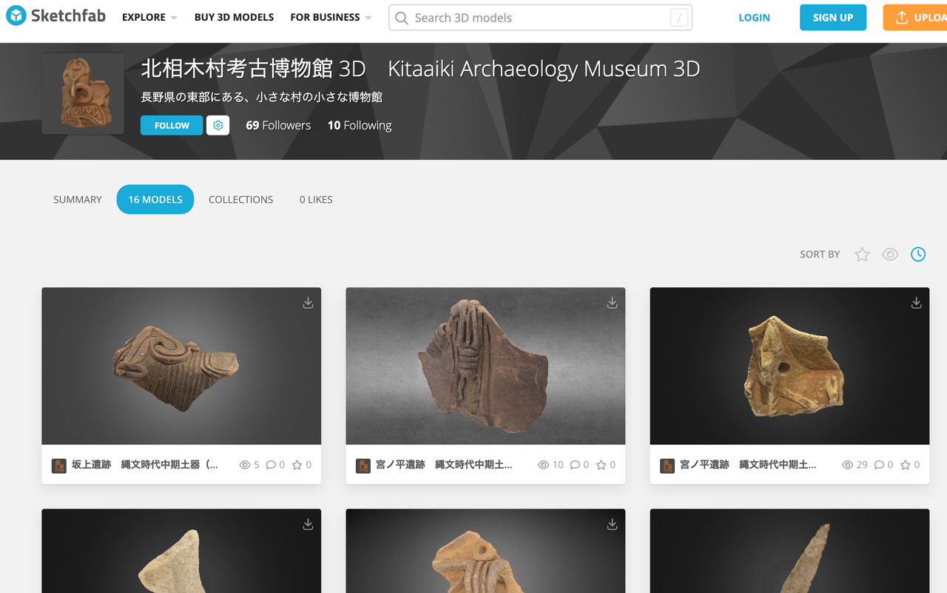Open the 坂上遺跡 pottery model thumbnail
The width and height of the screenshot is (947, 593).
coord(181,366)
